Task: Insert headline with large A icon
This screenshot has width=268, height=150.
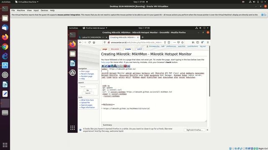Action: (x=115, y=66)
